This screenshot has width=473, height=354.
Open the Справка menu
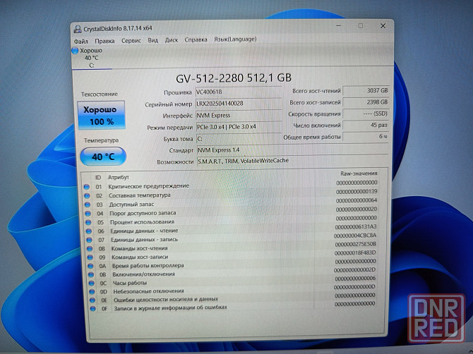click(x=196, y=39)
